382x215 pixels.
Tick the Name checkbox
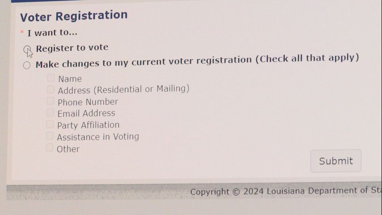[x=51, y=78]
